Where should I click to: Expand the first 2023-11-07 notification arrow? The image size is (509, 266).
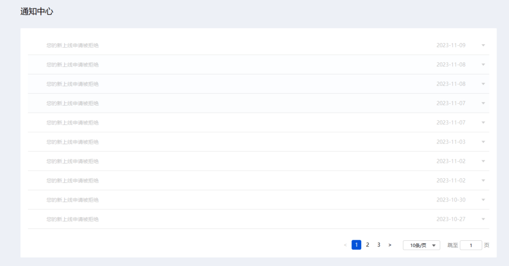pyautogui.click(x=483, y=103)
